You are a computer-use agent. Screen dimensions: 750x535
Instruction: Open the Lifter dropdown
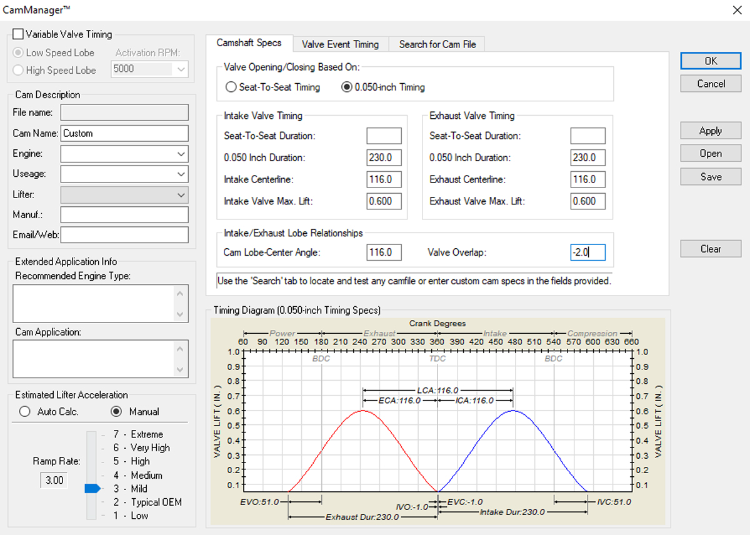click(x=181, y=195)
